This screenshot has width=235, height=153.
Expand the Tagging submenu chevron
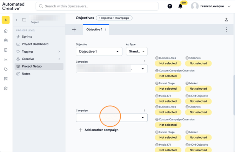click(59, 51)
